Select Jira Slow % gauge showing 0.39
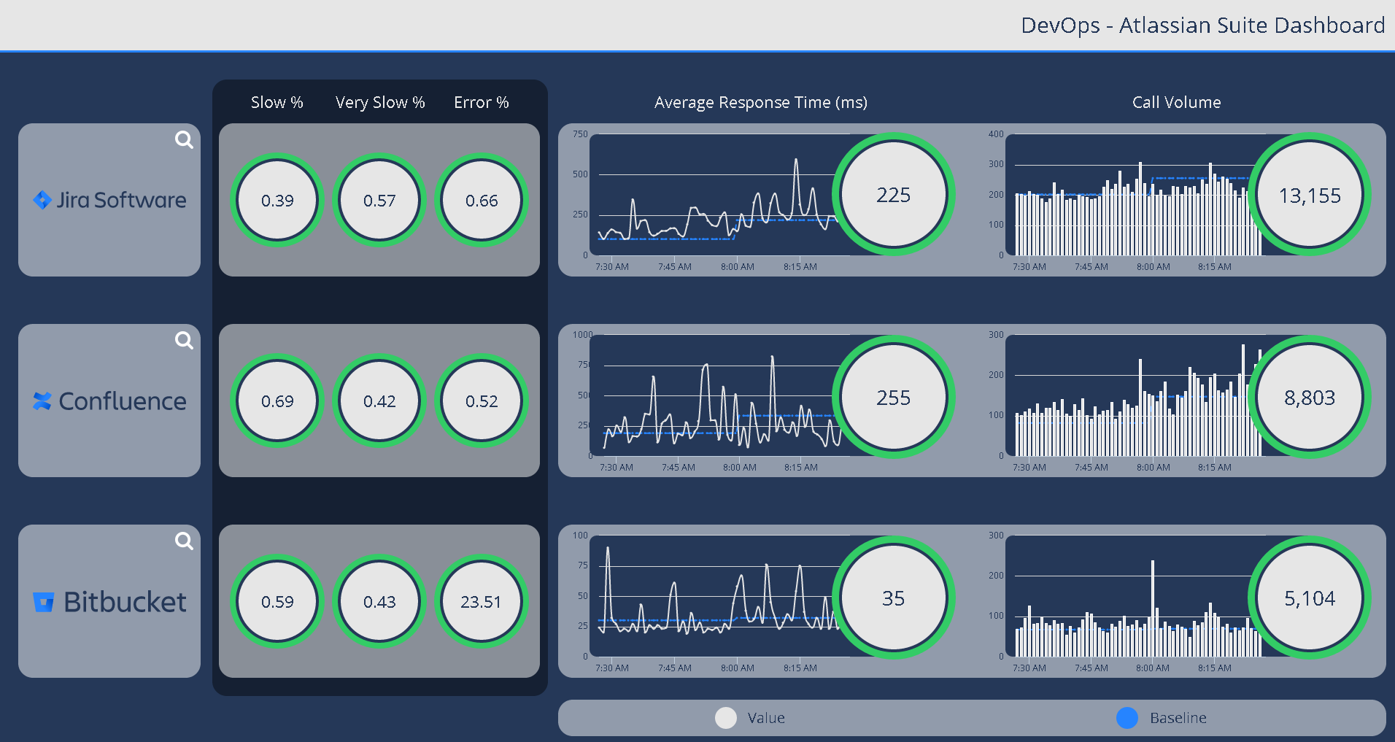 click(x=277, y=200)
